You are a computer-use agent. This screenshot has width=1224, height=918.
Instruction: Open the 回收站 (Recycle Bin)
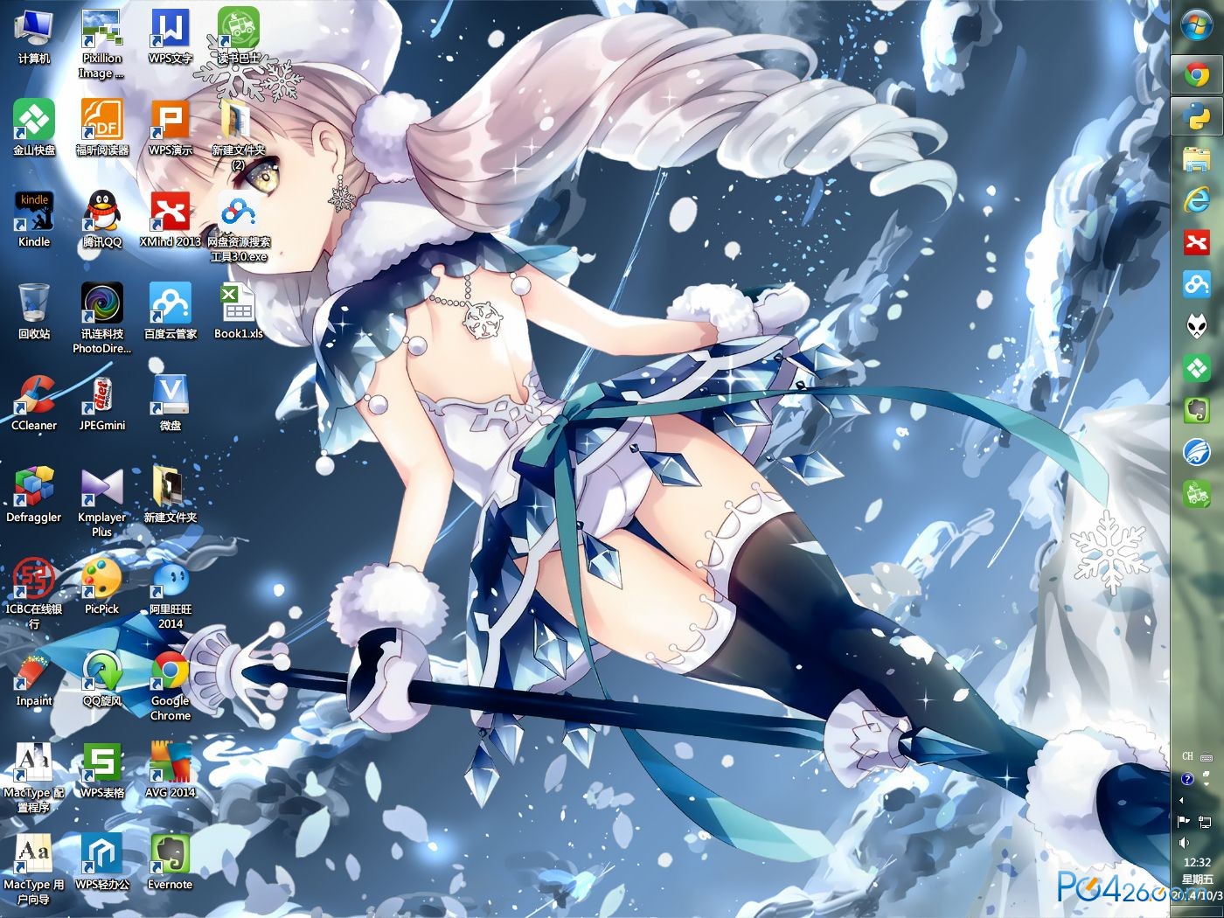click(34, 312)
